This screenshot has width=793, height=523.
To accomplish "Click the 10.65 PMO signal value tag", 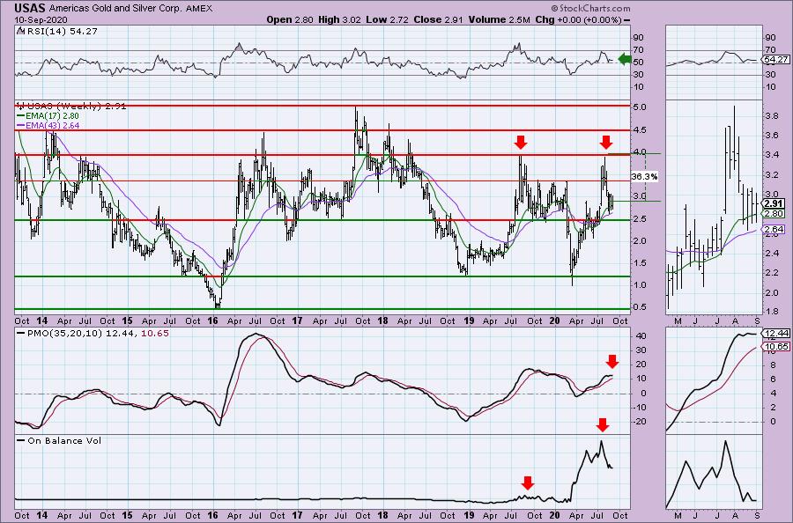I will tap(775, 346).
